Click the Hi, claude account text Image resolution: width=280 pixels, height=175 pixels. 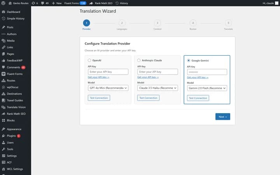(268, 3)
